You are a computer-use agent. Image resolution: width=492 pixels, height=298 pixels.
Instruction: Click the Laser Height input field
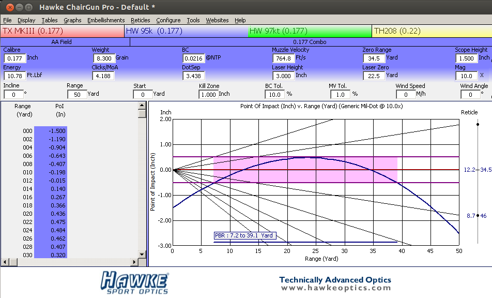tap(284, 76)
